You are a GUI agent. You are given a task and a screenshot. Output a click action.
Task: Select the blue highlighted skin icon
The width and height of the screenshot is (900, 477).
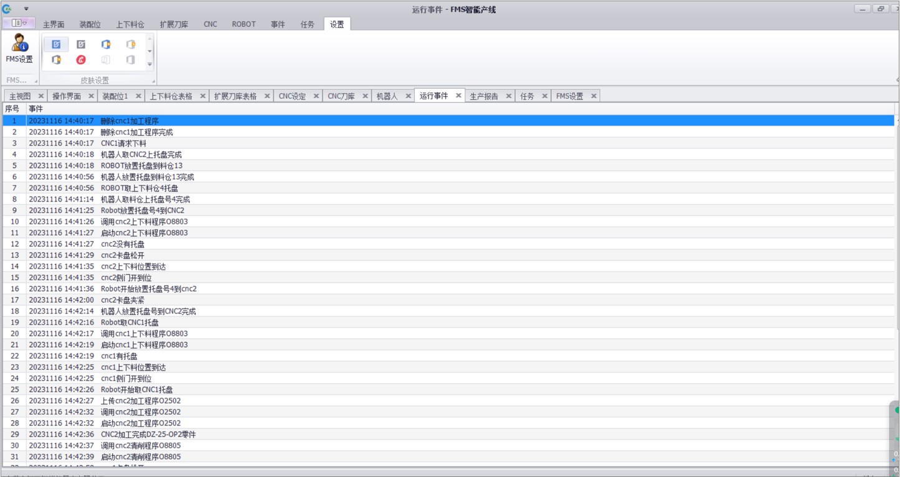[56, 44]
